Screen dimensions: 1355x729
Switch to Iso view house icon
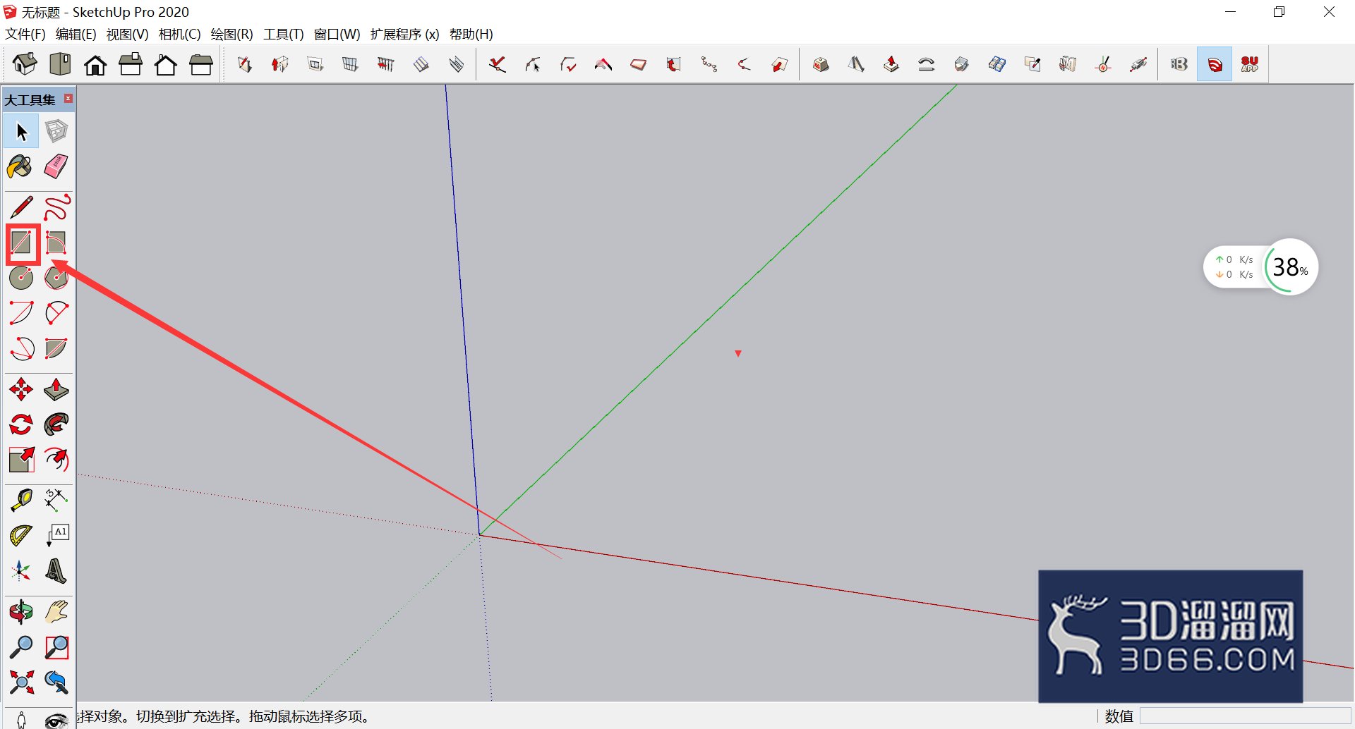25,64
